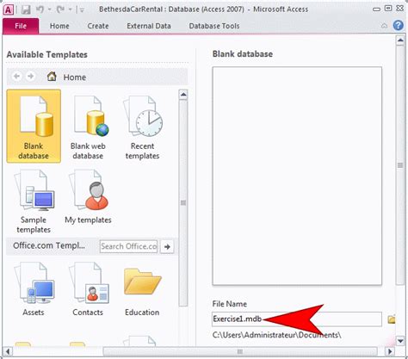Open the Education templates folder
The width and height of the screenshot is (408, 359).
coord(142,291)
